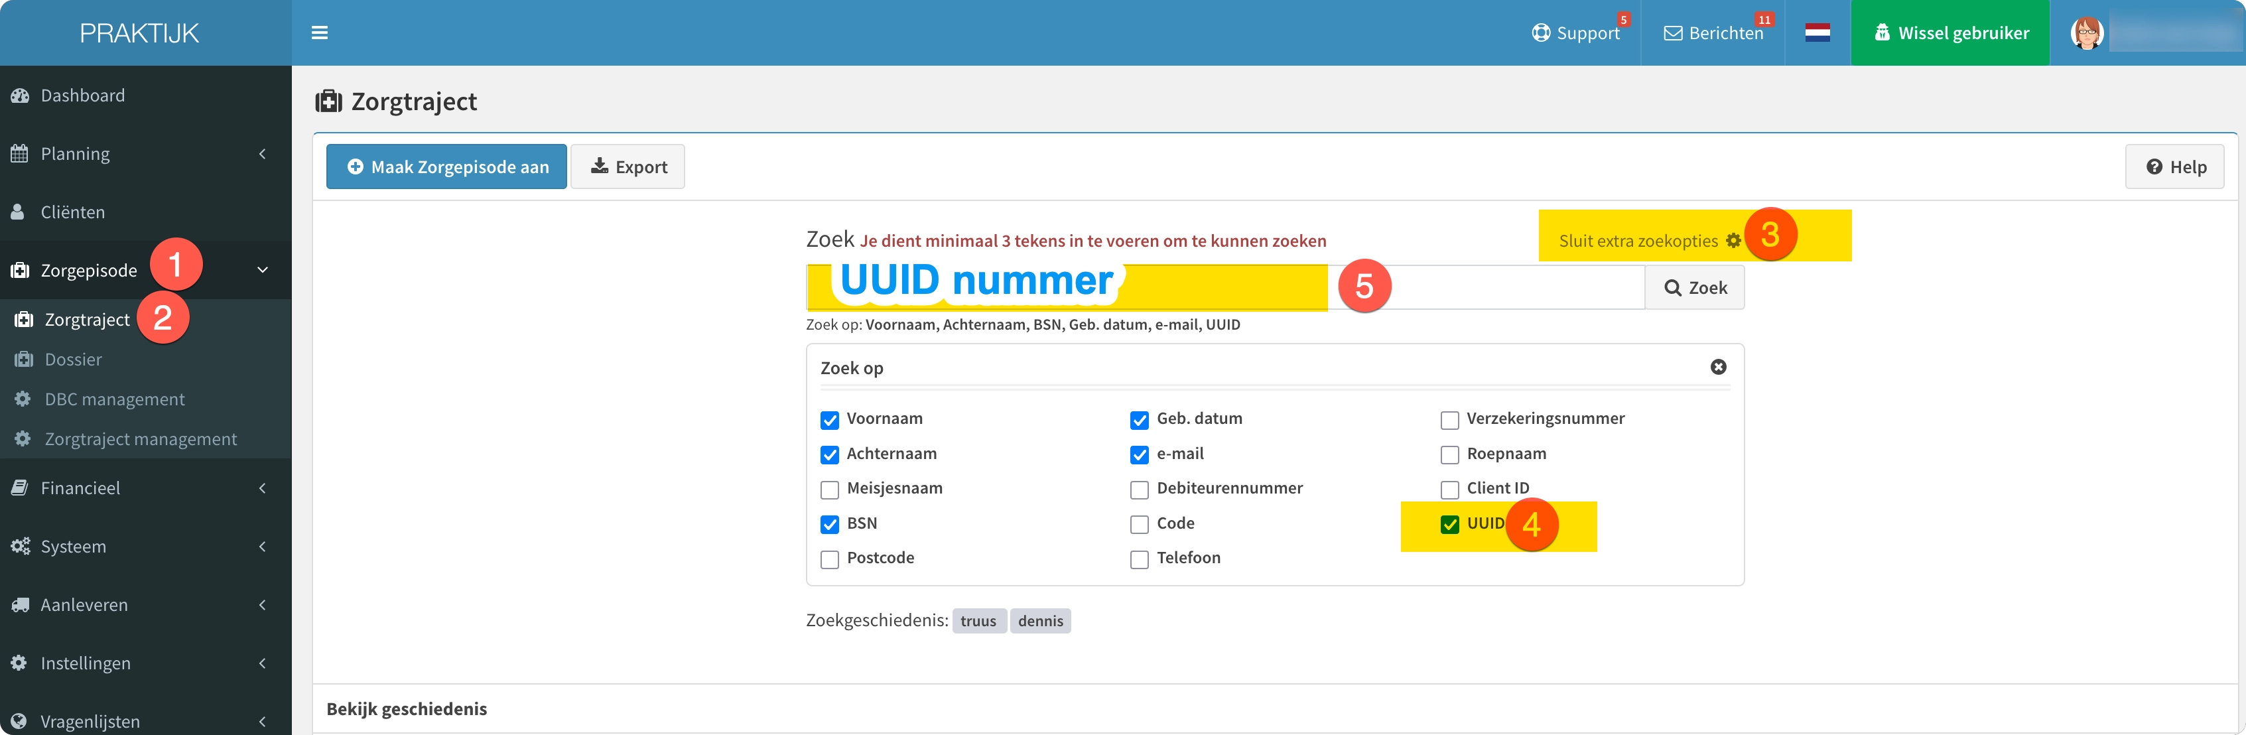Click the DBC management gear icon

(23, 399)
